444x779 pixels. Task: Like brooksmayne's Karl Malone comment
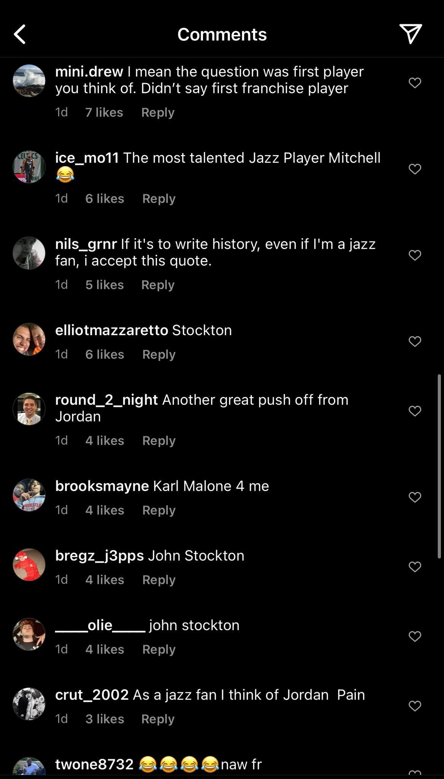click(x=415, y=497)
